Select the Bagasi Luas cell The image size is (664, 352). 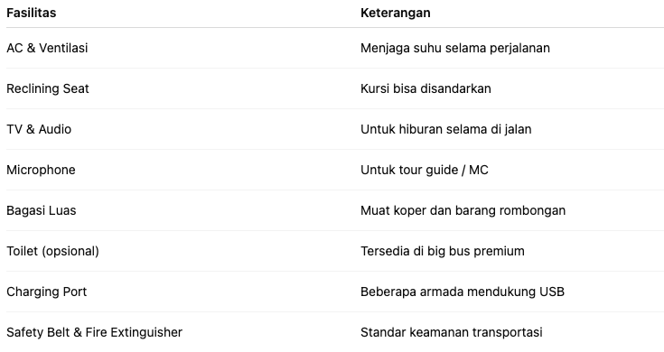pos(42,210)
